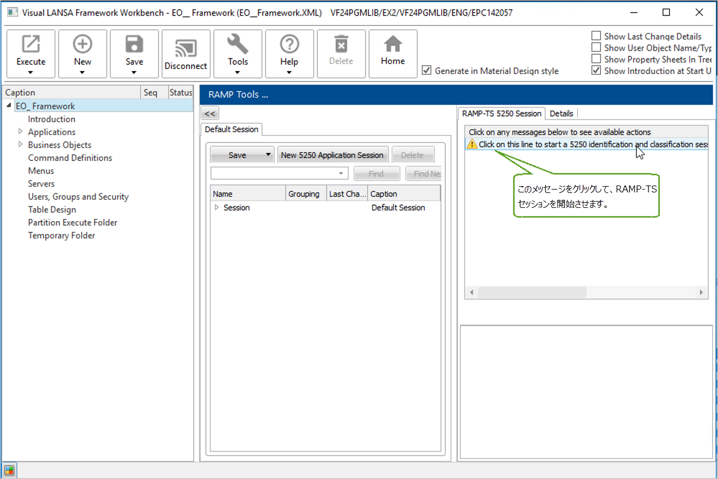Open the Tools wrench icon
The image size is (718, 479).
coord(237,45)
